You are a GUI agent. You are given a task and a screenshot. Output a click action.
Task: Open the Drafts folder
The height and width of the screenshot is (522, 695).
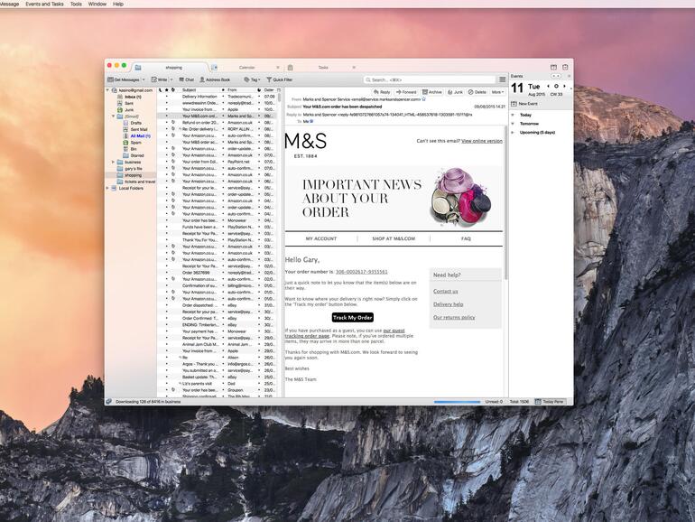point(136,123)
